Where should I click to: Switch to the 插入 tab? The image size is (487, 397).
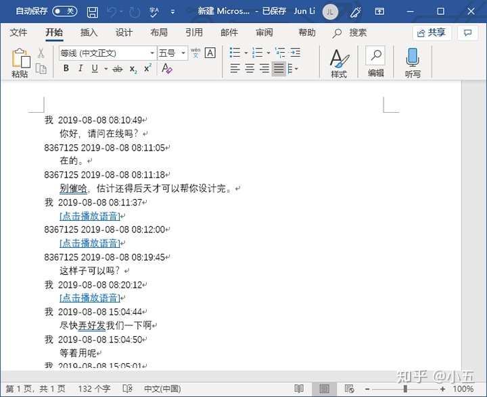pos(89,32)
